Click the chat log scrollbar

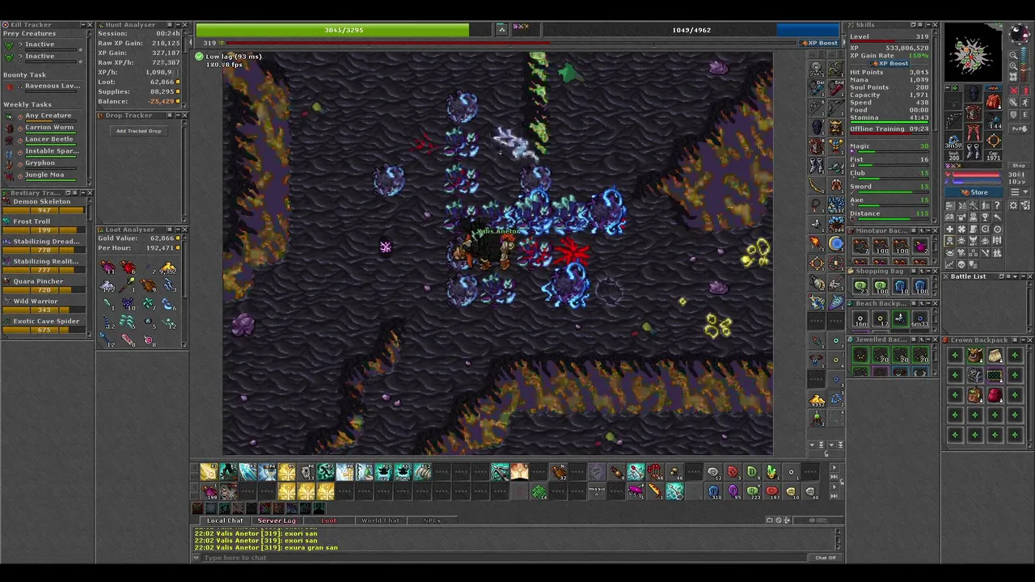coord(839,539)
